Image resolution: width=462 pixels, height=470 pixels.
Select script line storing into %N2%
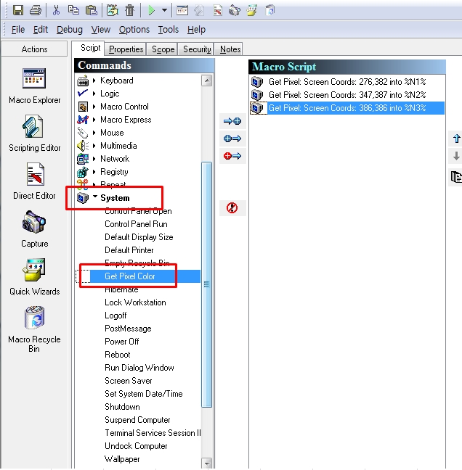[x=346, y=95]
